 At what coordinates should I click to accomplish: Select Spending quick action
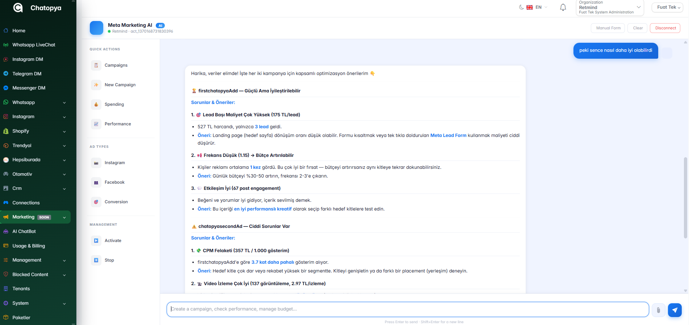[121, 104]
